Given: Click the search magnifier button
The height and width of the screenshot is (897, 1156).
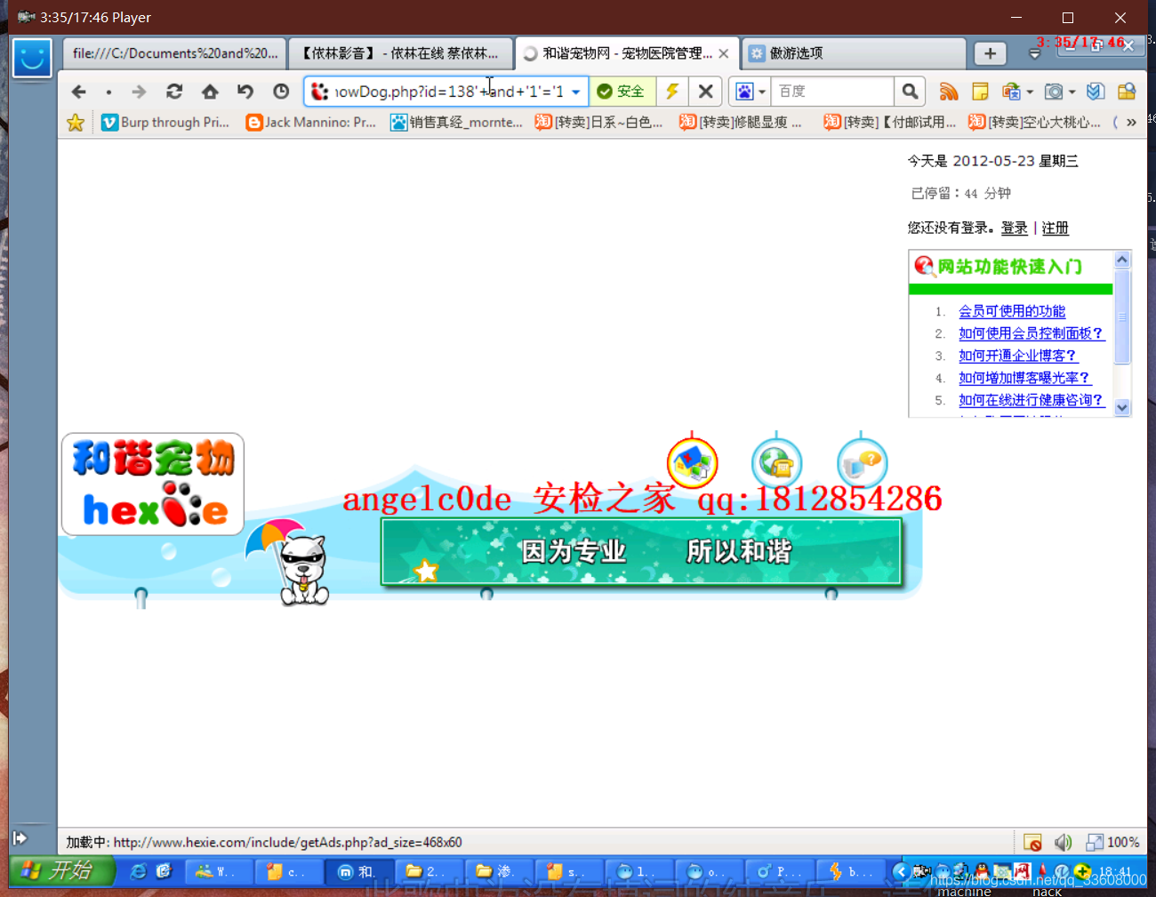Looking at the screenshot, I should [x=909, y=91].
